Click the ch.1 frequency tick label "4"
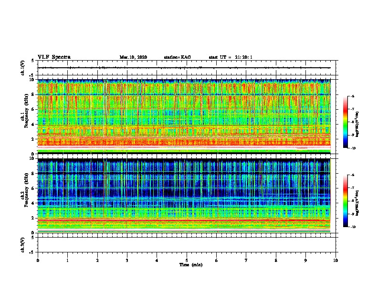 [x=33, y=125]
